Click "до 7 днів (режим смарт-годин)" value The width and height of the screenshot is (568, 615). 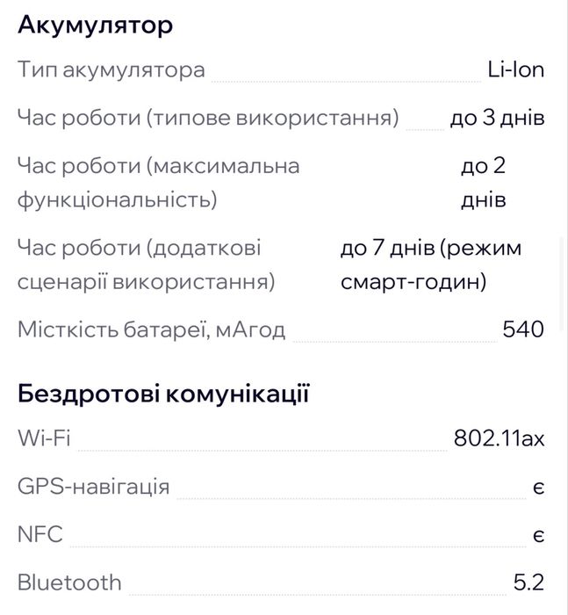pyautogui.click(x=430, y=265)
